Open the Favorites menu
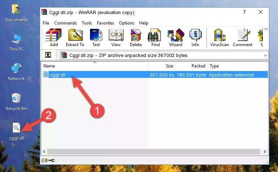This screenshot has height=172, width=278. 105,23
